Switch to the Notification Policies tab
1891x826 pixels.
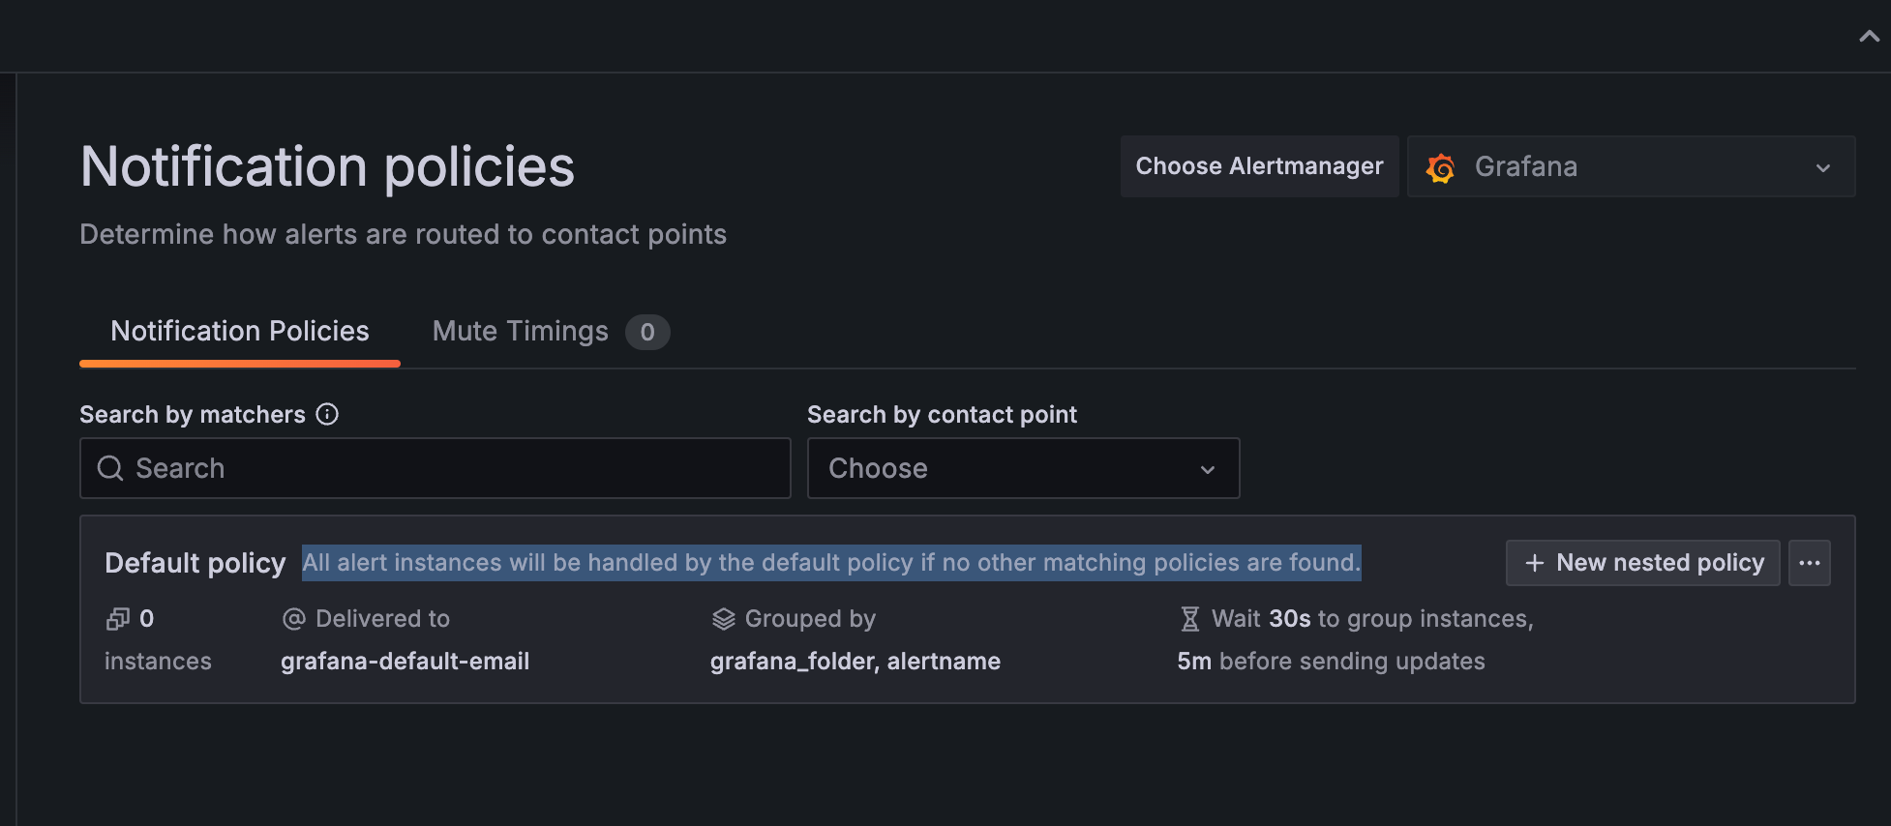coord(240,332)
